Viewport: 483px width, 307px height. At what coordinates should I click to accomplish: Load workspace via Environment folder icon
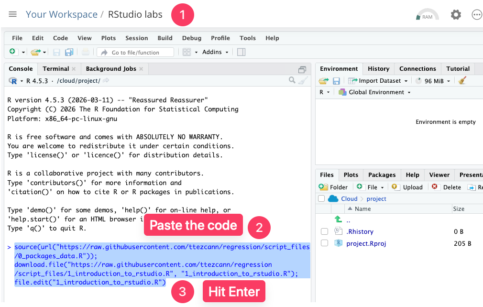point(324,81)
